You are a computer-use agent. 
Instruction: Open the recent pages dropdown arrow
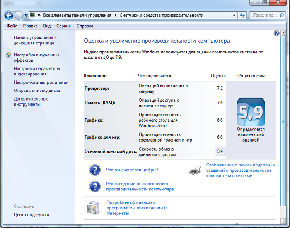tap(26, 15)
